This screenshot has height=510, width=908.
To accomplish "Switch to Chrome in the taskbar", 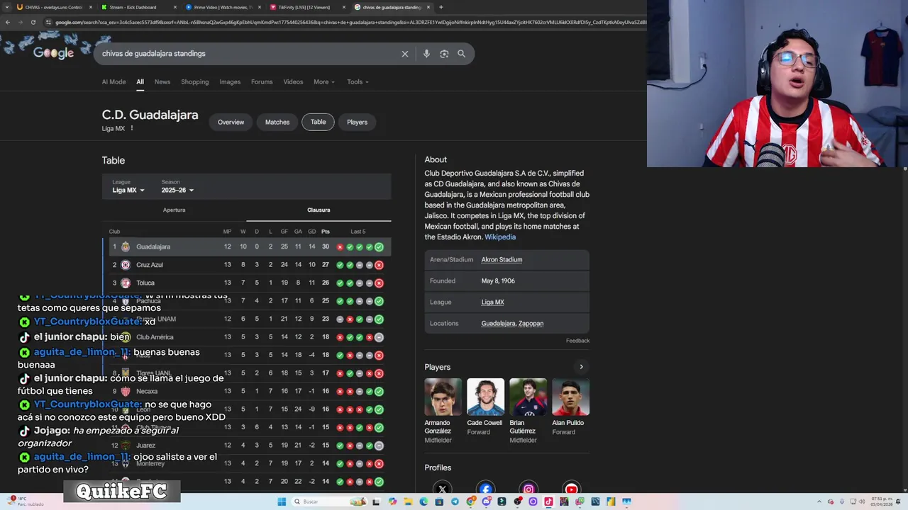I will coord(470,501).
